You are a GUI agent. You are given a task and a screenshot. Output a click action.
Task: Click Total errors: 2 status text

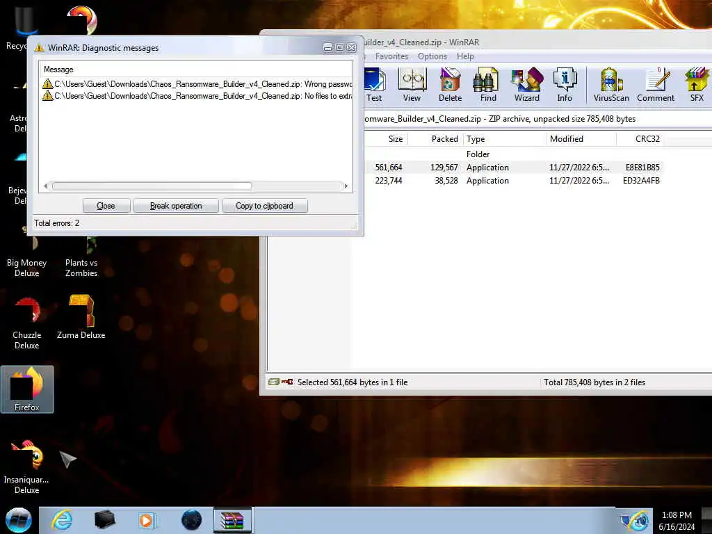coord(57,223)
